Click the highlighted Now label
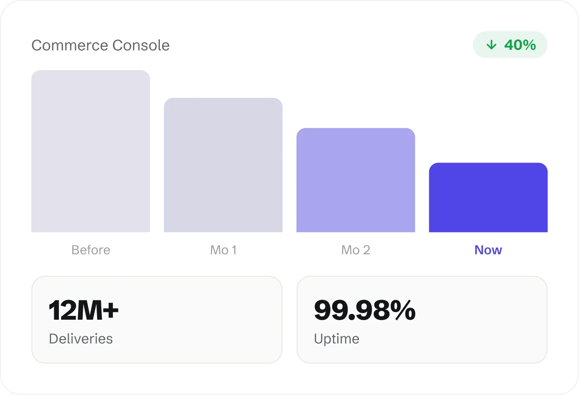This screenshot has width=579, height=395. pyautogui.click(x=488, y=250)
